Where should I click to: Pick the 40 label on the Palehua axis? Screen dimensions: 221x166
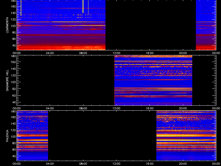point(14,156)
